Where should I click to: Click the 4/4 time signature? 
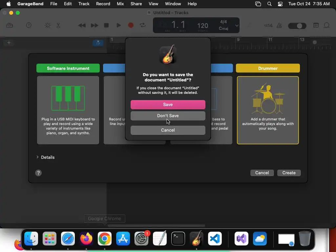tap(223, 22)
